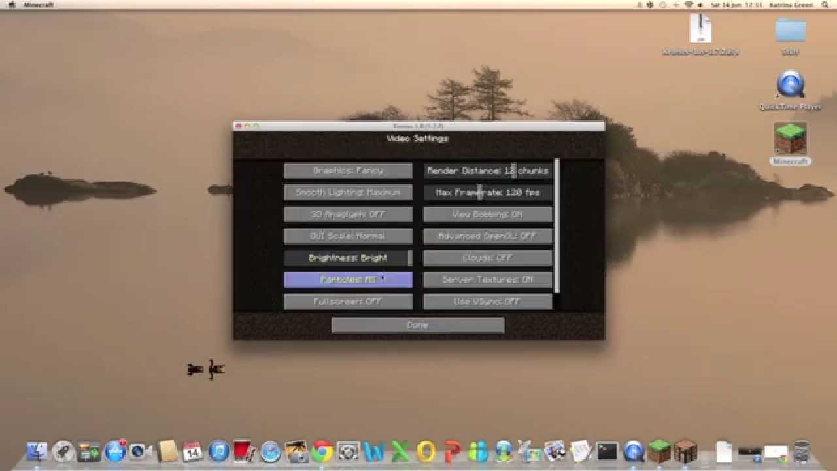Image resolution: width=837 pixels, height=471 pixels.
Task: Toggle 3D Anaglyph OFF setting
Action: click(x=348, y=214)
